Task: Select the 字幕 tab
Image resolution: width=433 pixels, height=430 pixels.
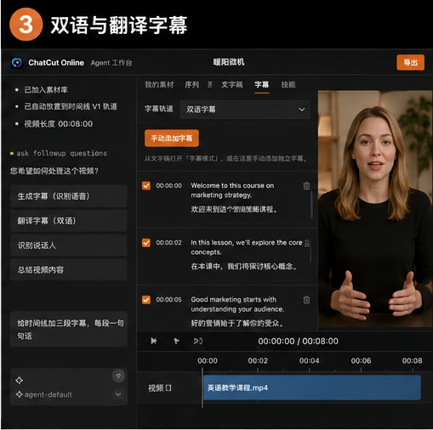Action: pyautogui.click(x=261, y=85)
